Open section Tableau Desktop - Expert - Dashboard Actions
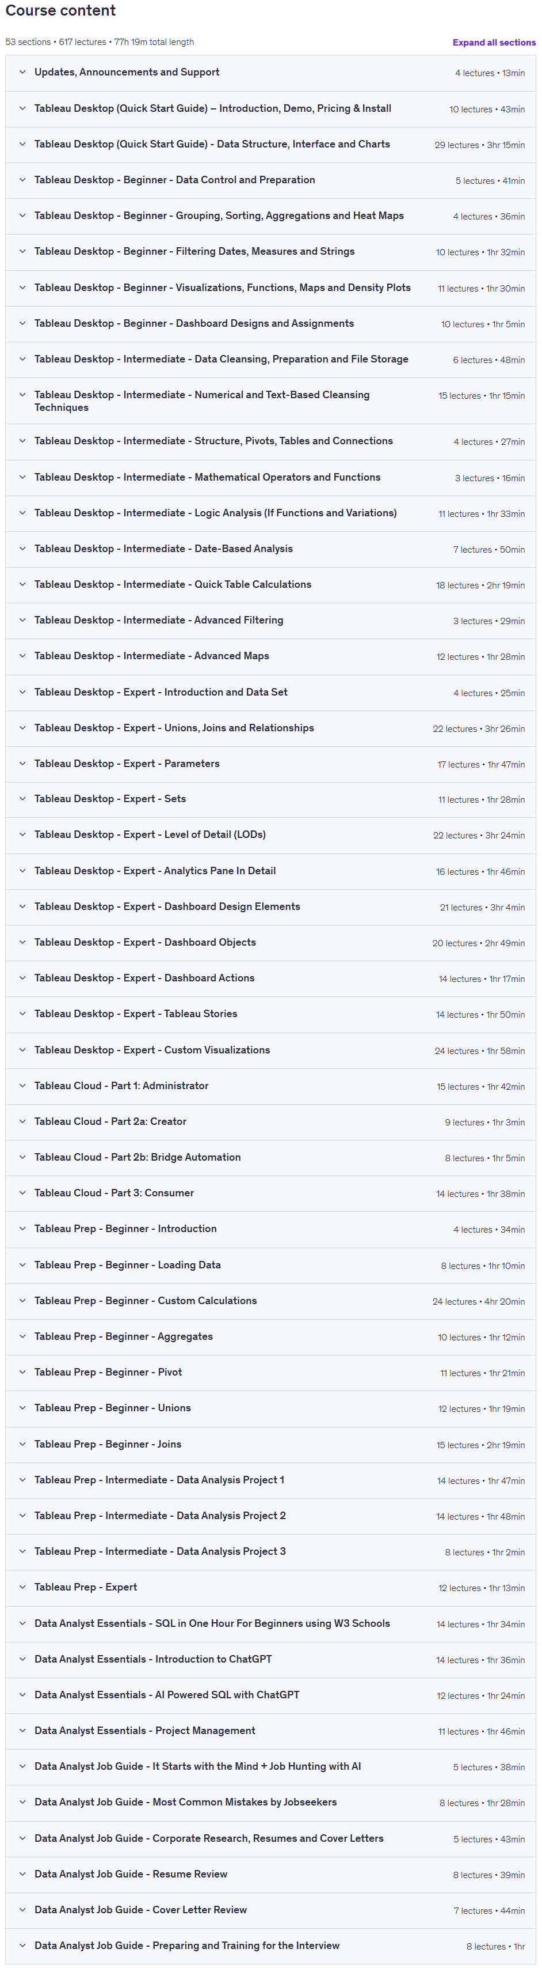The height and width of the screenshot is (1968, 542). click(270, 978)
